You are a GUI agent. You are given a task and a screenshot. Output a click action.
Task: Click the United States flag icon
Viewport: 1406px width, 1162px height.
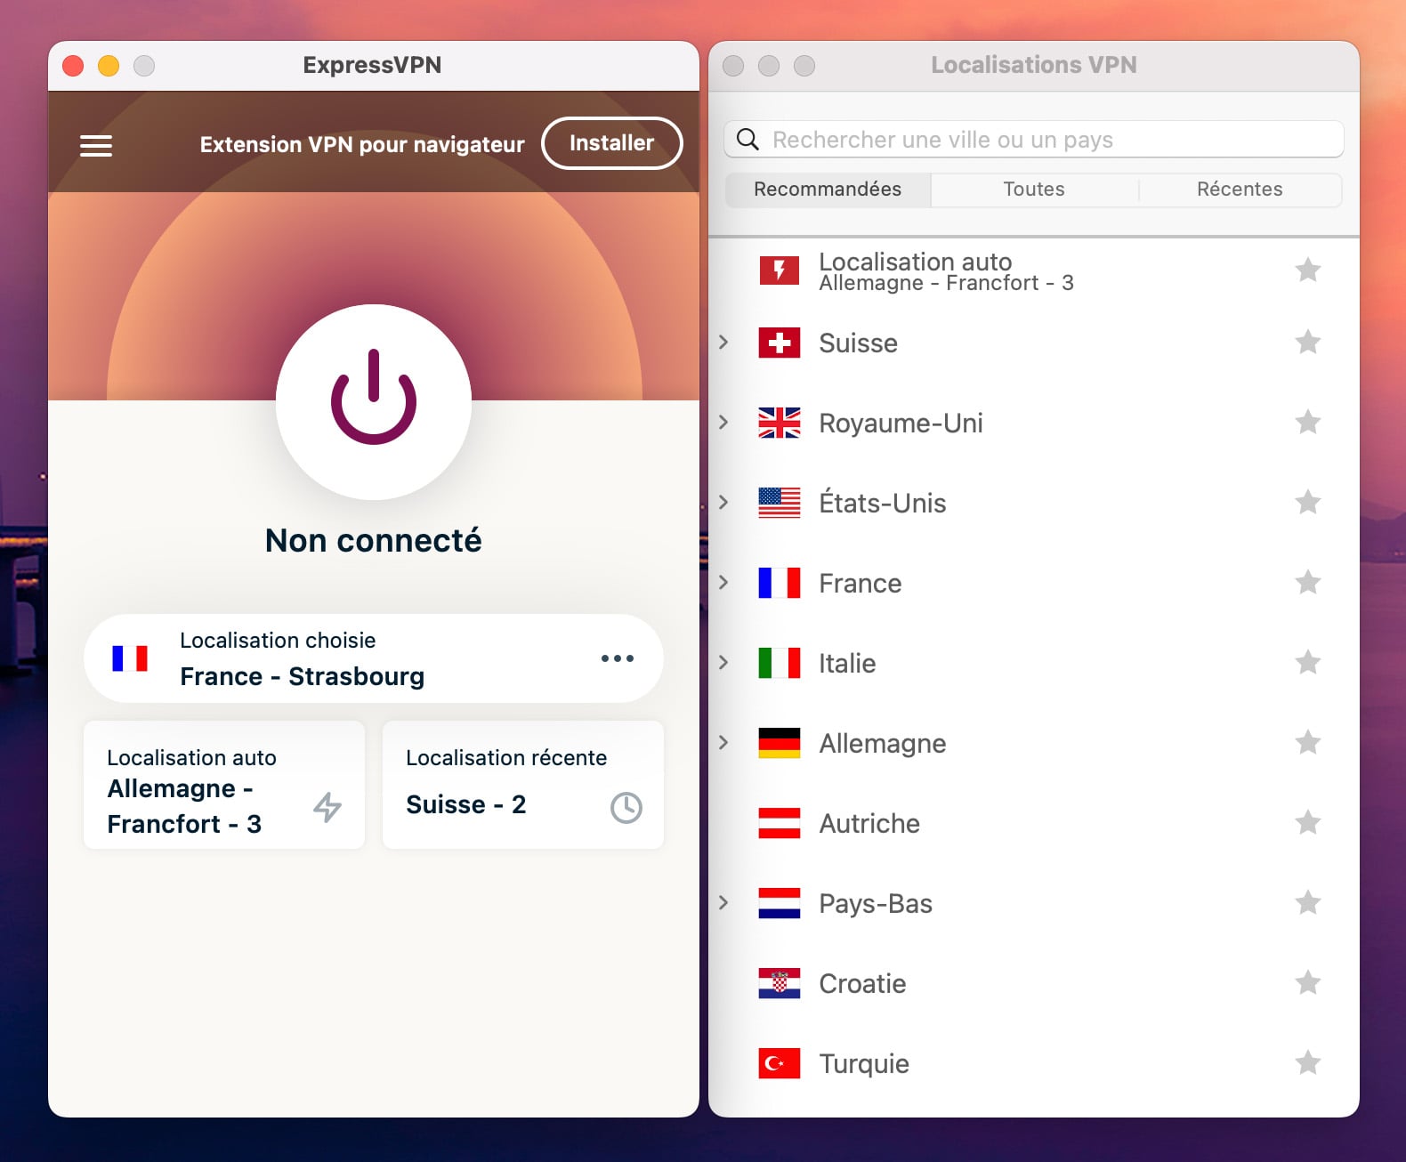[780, 503]
